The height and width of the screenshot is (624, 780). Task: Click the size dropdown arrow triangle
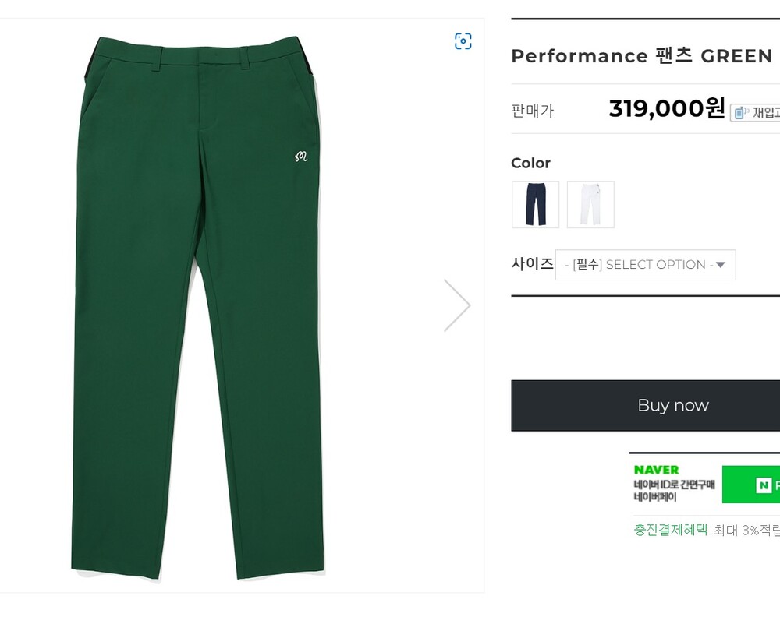[x=721, y=265]
